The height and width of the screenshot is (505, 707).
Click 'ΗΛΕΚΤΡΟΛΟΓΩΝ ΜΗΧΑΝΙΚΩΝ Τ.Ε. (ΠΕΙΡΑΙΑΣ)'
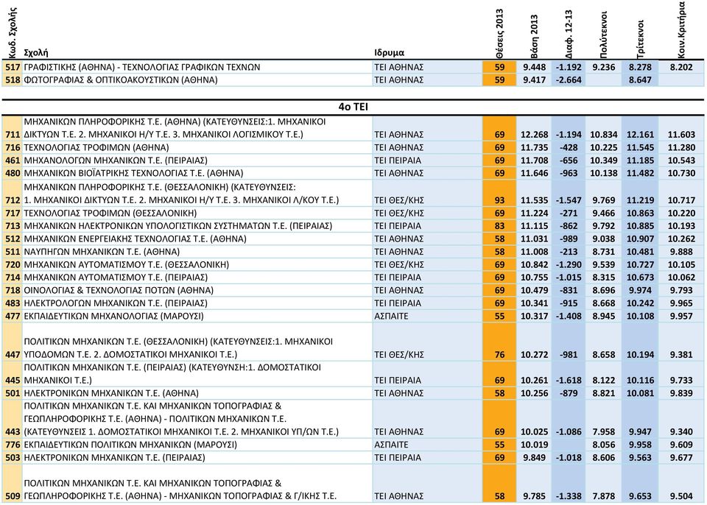point(116,303)
